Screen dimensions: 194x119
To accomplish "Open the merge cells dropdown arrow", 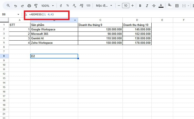I will (x=188, y=6).
